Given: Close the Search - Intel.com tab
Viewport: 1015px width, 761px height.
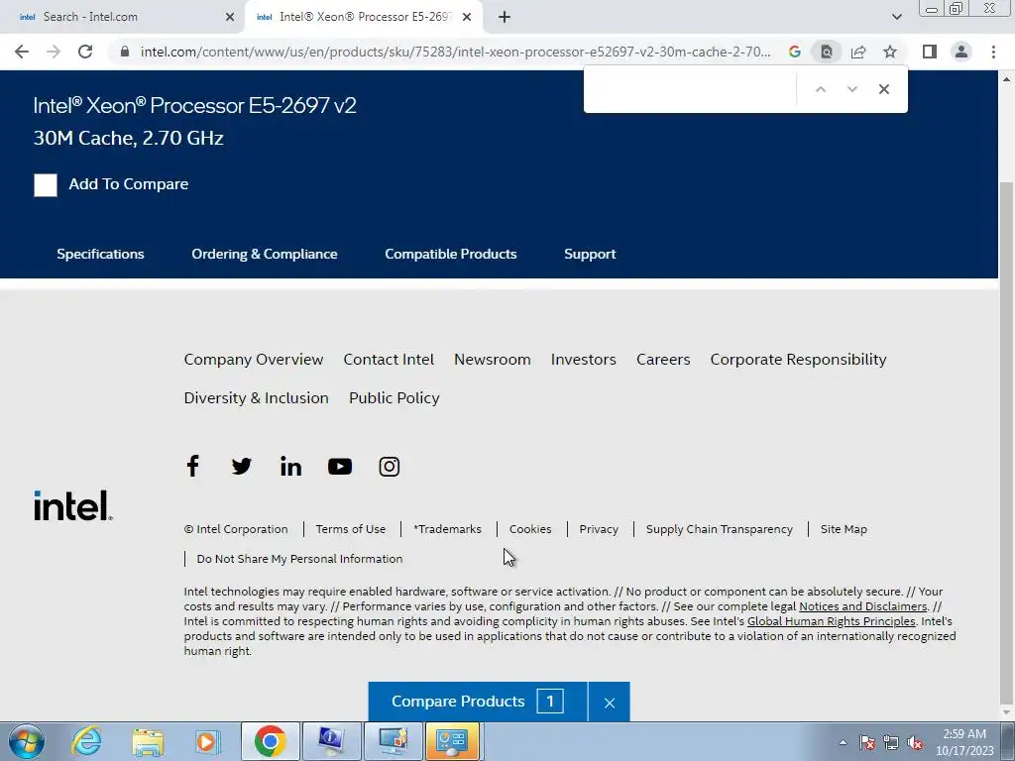Looking at the screenshot, I should point(230,17).
